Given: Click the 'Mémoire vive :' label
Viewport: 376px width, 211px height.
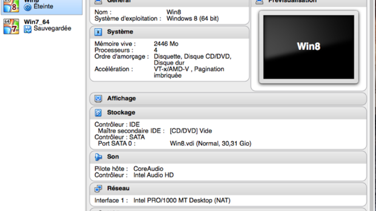Looking at the screenshot, I should (x=115, y=44).
